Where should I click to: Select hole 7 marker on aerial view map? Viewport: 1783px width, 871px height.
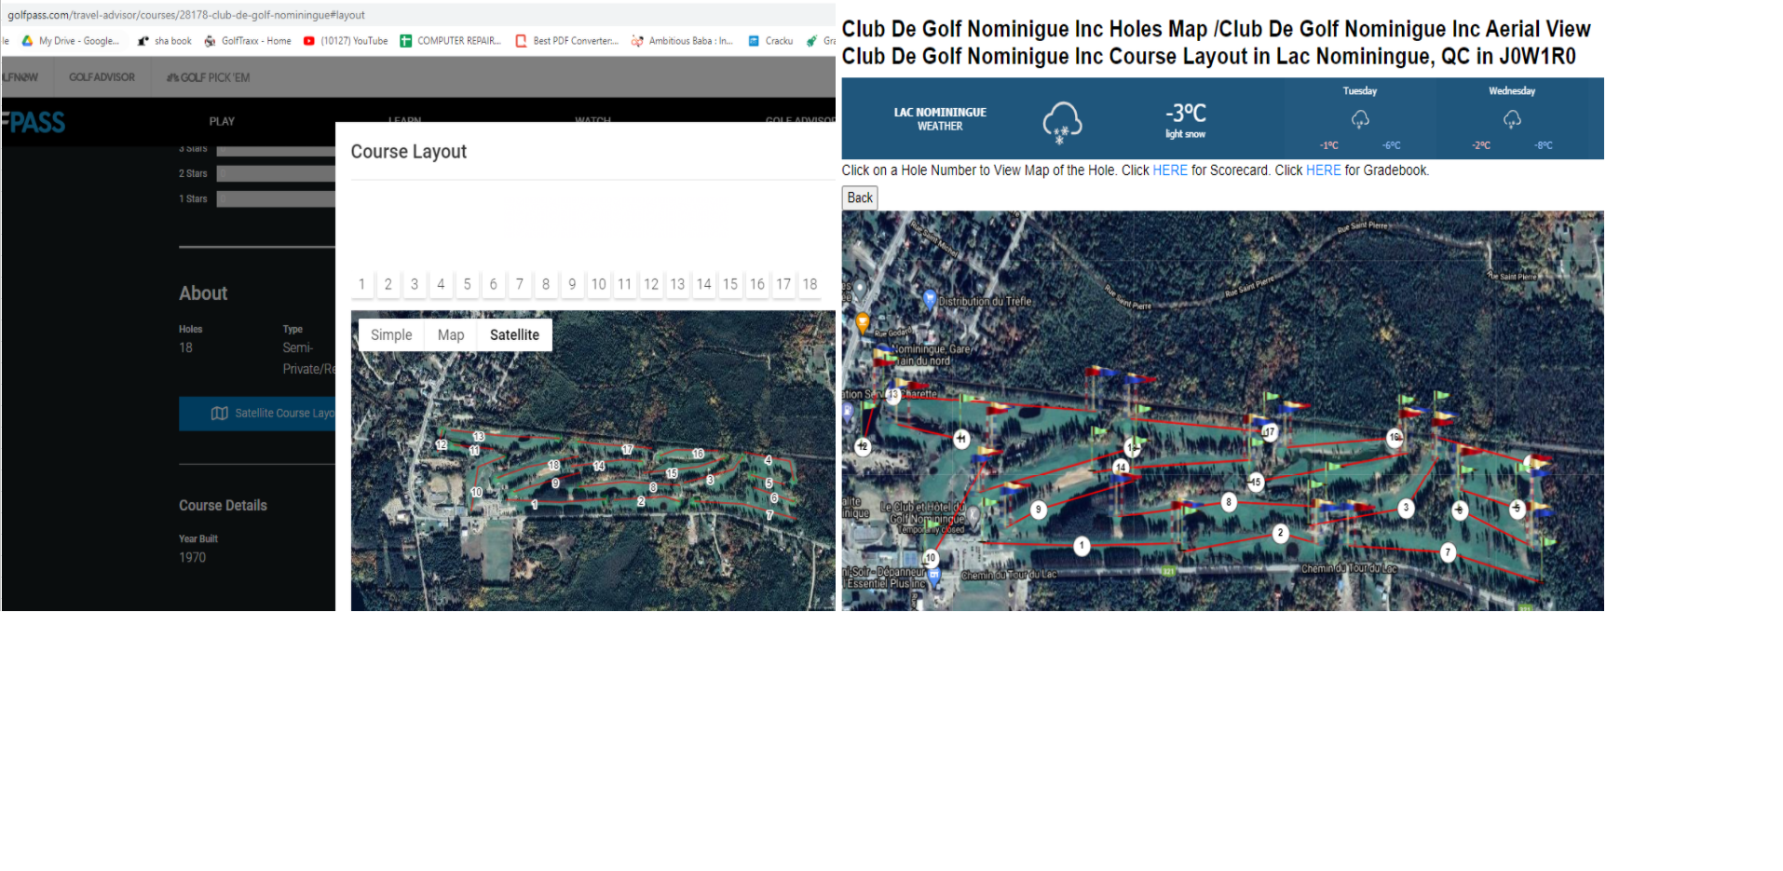click(x=1448, y=552)
